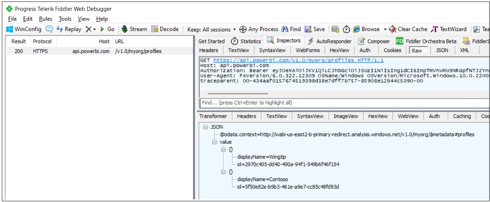Toggle Stream mode in toolbar
The height and width of the screenshot is (202, 490).
click(134, 29)
